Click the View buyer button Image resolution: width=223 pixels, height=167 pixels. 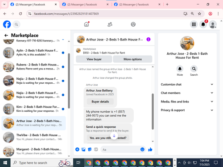point(94,59)
